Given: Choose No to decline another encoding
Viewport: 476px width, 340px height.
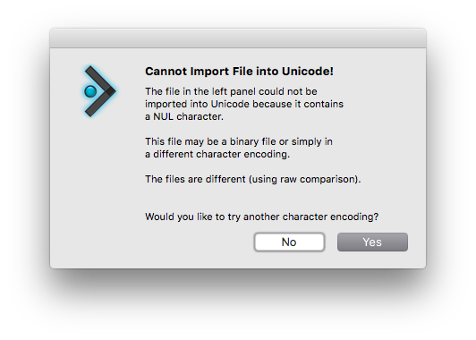Looking at the screenshot, I should click(289, 242).
